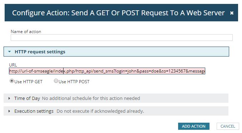The height and width of the screenshot is (133, 242).
Task: Expand Execution settings using its triangle arrow
Action: tap(9, 111)
